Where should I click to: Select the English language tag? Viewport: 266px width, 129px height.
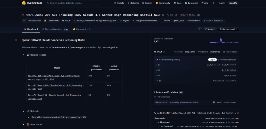pos(124,21)
